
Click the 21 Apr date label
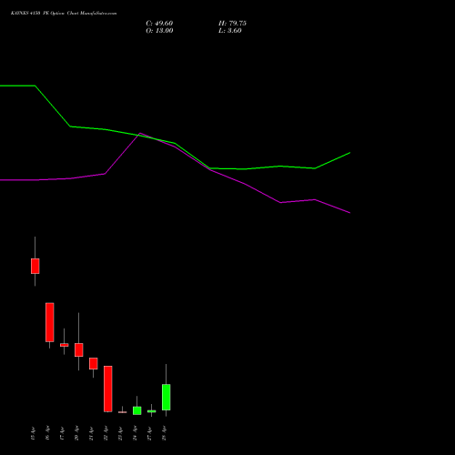[91, 433]
